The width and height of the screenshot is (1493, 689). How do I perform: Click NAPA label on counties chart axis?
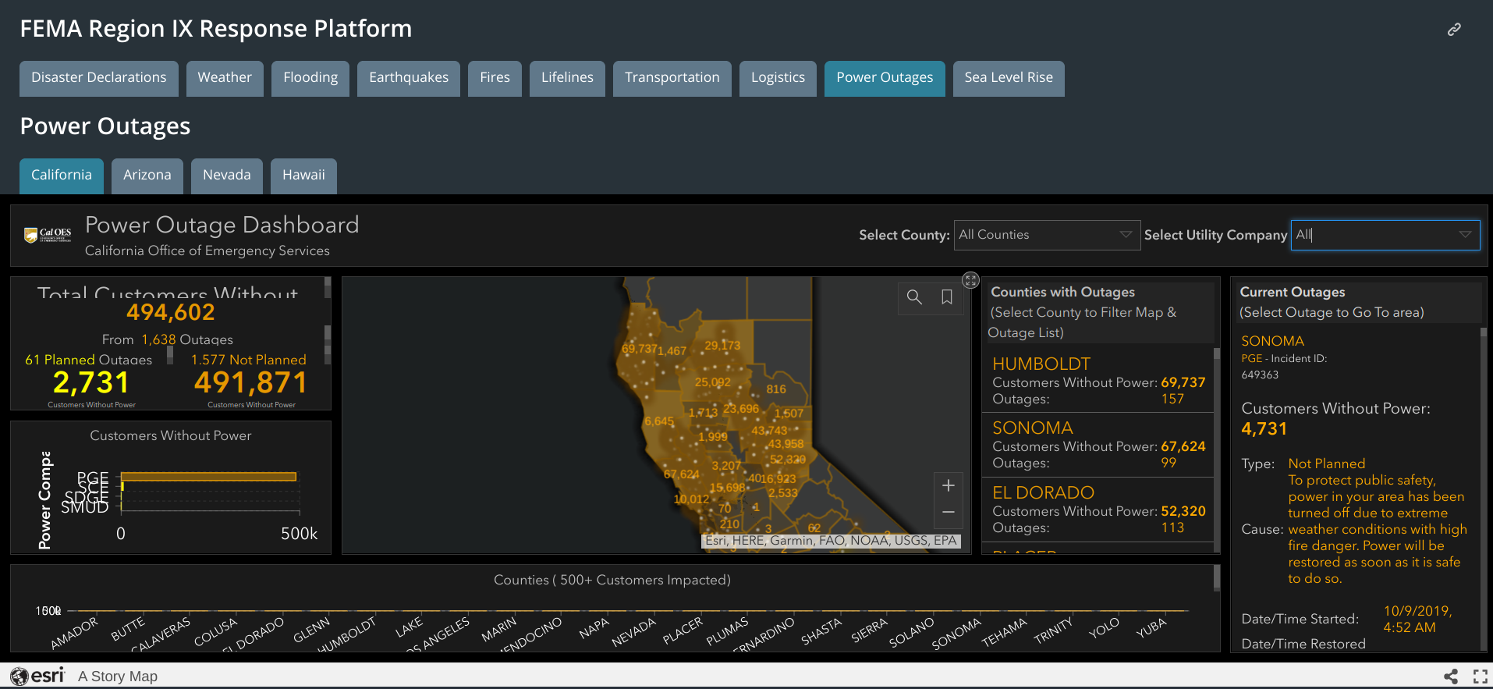tap(594, 629)
